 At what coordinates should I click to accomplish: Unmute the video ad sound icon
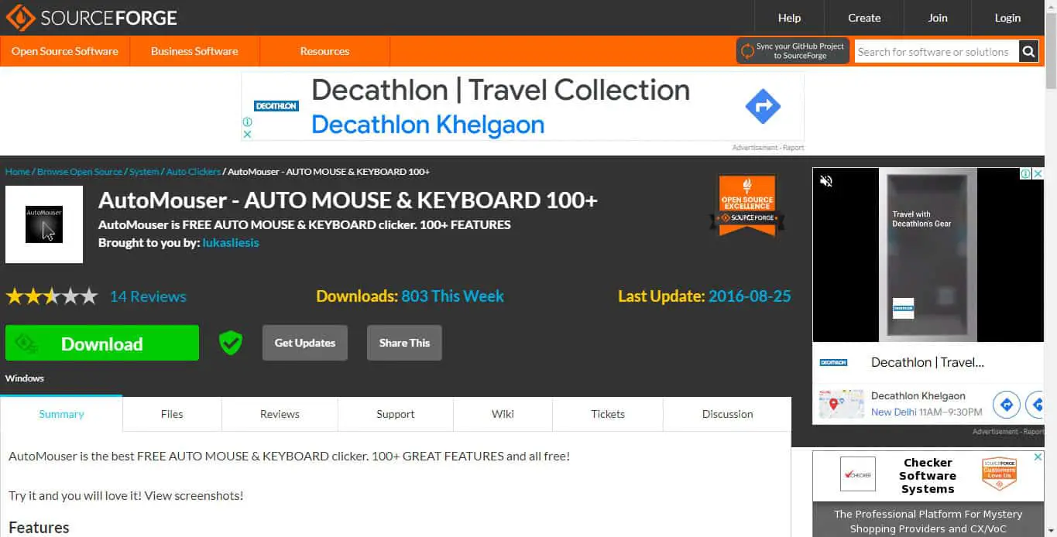tap(826, 181)
